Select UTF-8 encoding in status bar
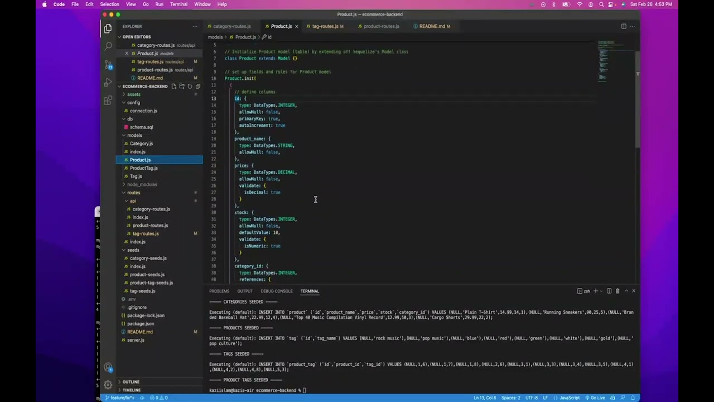This screenshot has width=714, height=402. [x=532, y=398]
